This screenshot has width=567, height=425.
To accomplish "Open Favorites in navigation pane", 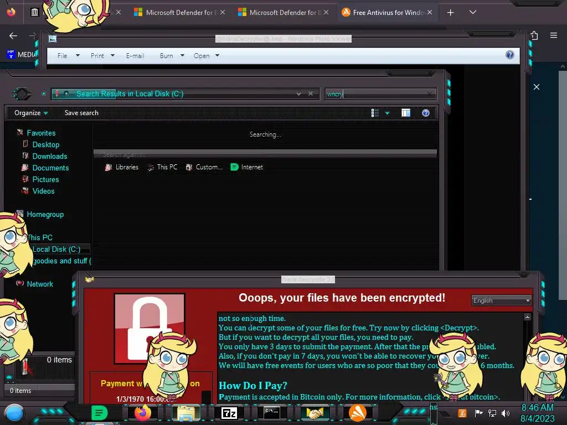I will pos(37,133).
